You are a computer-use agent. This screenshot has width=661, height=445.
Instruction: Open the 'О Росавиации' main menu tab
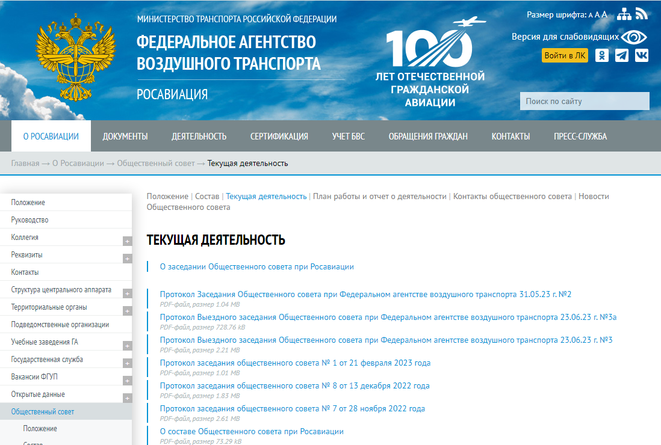click(51, 136)
